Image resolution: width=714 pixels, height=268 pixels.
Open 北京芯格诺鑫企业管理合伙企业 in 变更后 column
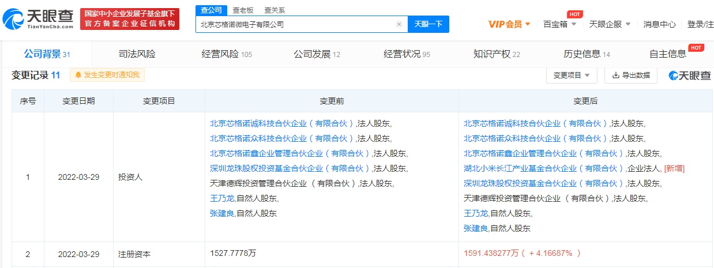pyautogui.click(x=544, y=153)
